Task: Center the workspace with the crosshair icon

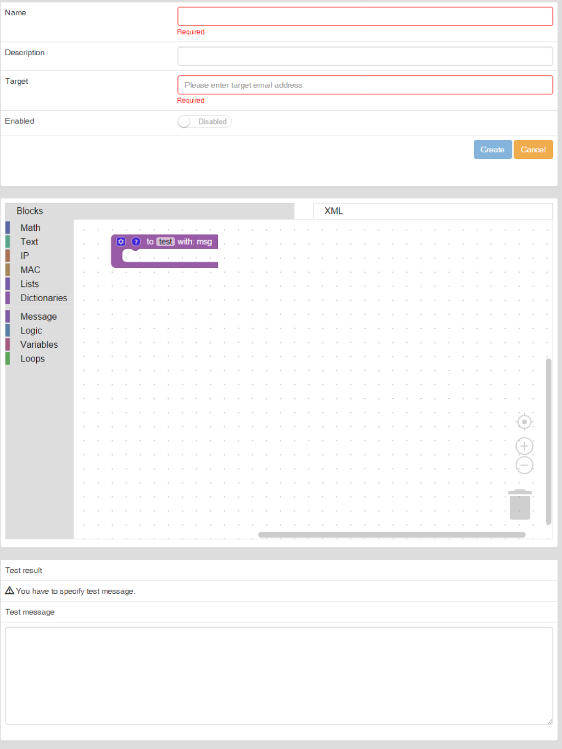Action: point(524,422)
